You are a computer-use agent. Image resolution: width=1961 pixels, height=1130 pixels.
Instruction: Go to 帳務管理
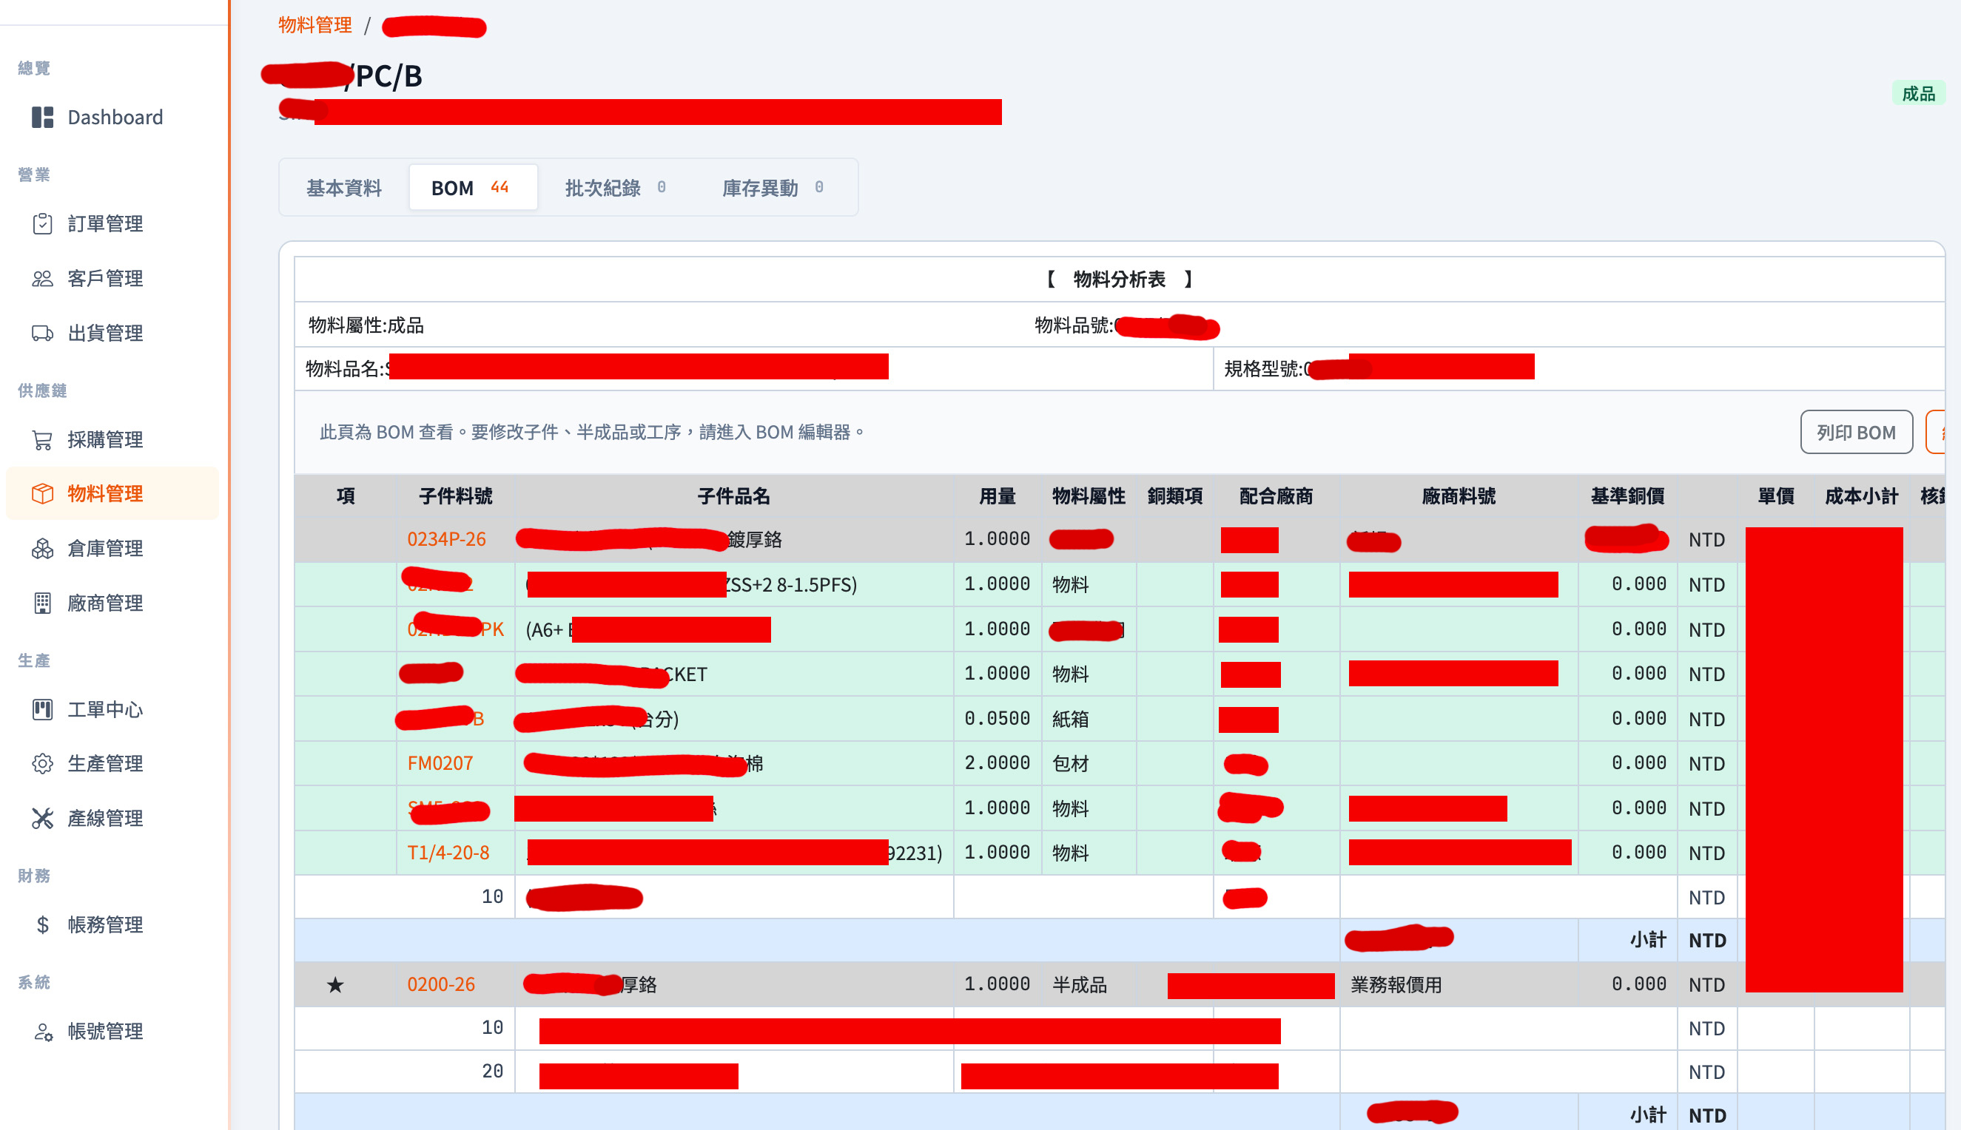(x=112, y=924)
